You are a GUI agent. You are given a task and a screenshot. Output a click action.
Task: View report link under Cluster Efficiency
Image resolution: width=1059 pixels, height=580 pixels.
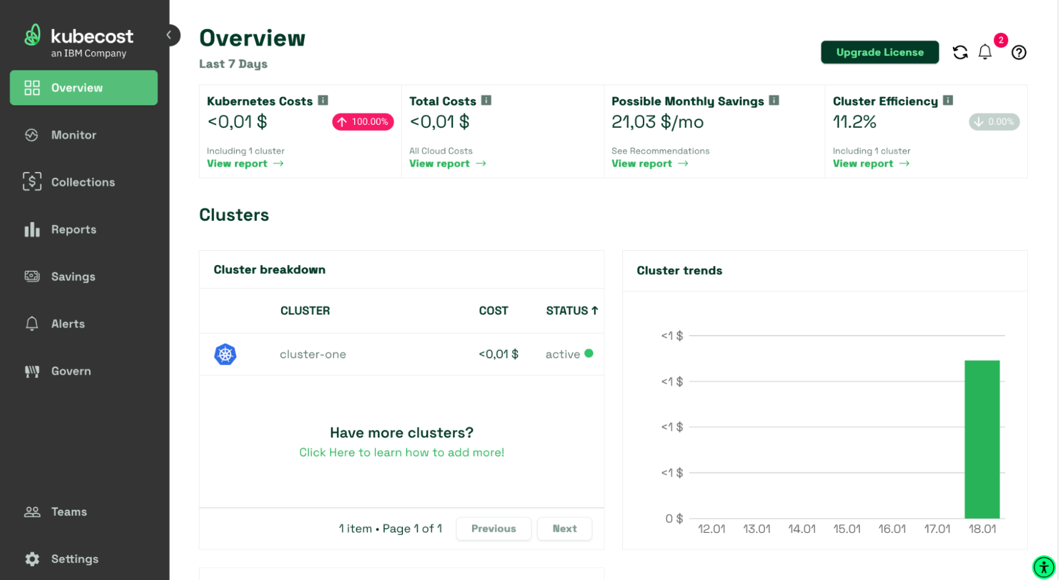871,164
